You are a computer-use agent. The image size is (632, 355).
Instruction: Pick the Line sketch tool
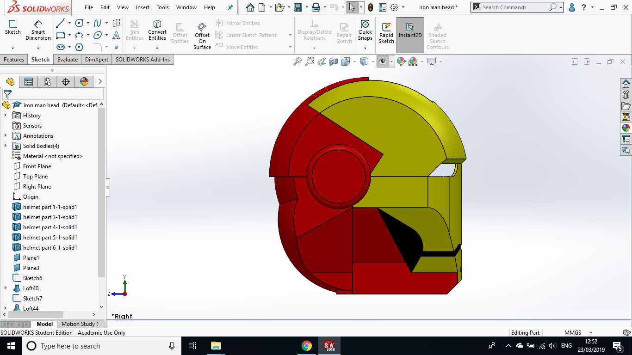(x=60, y=23)
